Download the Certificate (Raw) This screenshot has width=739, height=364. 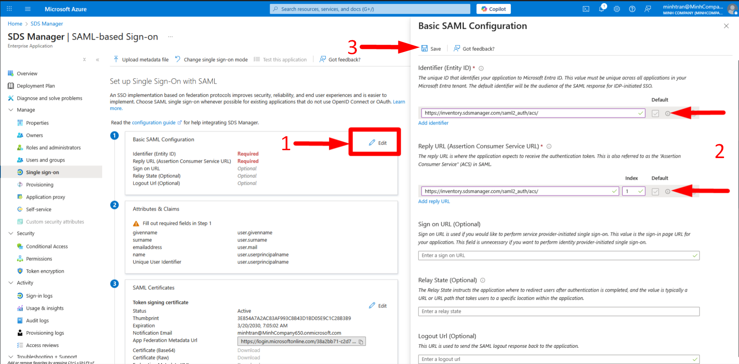pyautogui.click(x=249, y=358)
